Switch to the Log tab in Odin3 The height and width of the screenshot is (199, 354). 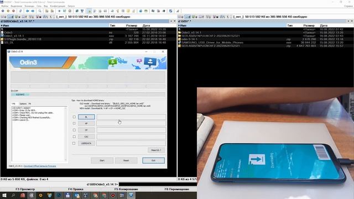(13, 104)
